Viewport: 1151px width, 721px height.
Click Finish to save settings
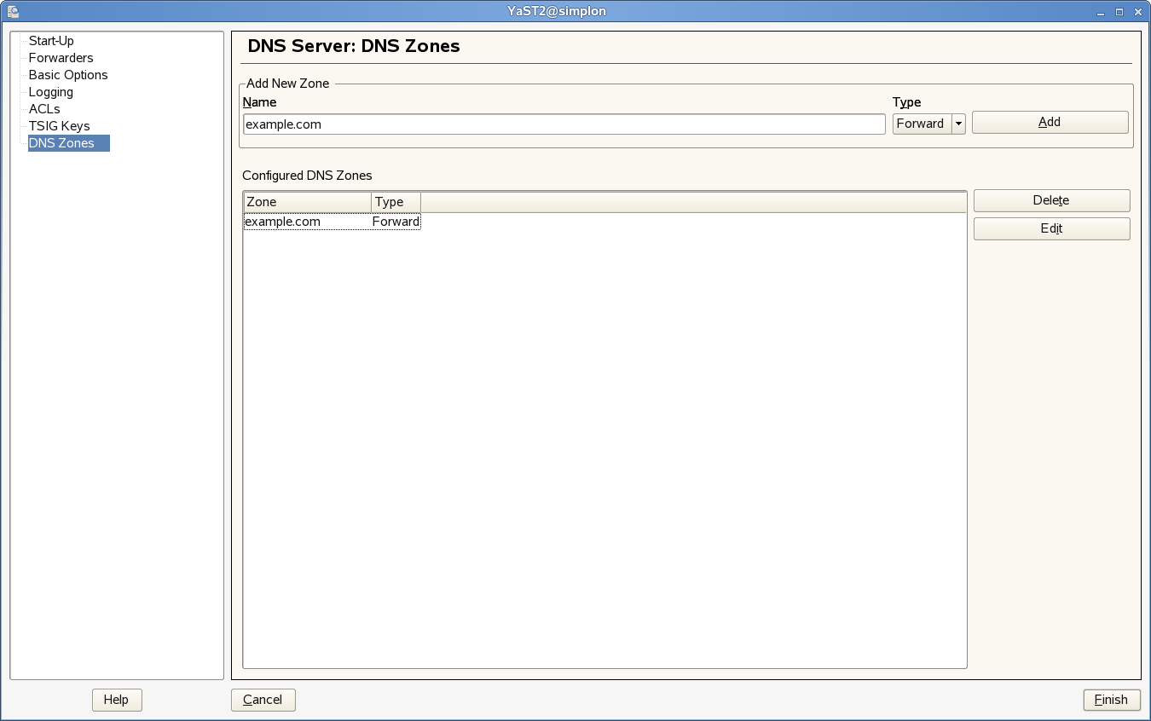pos(1111,700)
